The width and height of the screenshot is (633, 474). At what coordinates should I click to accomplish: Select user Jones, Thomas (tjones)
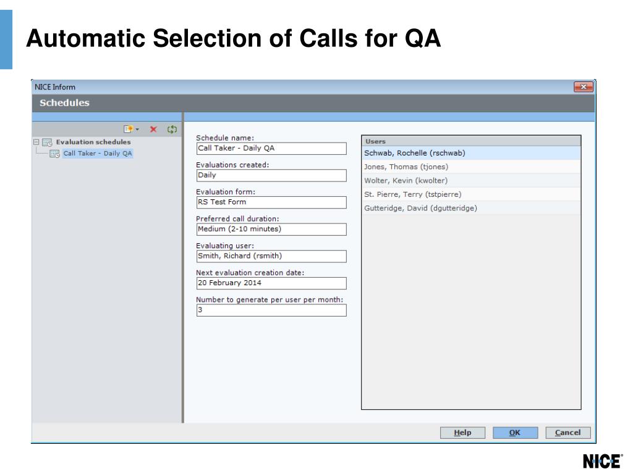471,167
